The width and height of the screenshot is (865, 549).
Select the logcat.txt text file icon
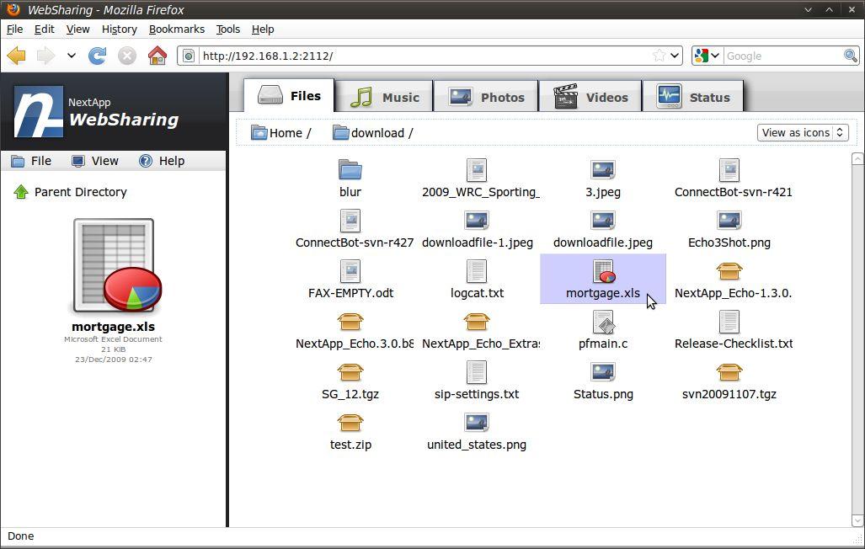(x=477, y=271)
